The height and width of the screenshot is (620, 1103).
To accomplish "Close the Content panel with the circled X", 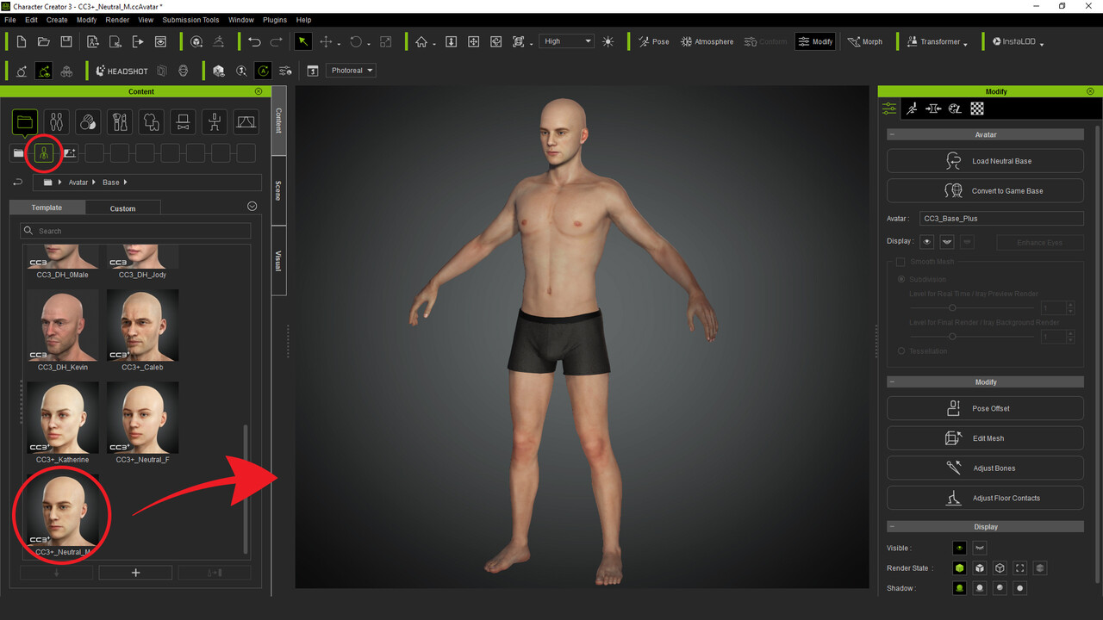I will tap(259, 91).
